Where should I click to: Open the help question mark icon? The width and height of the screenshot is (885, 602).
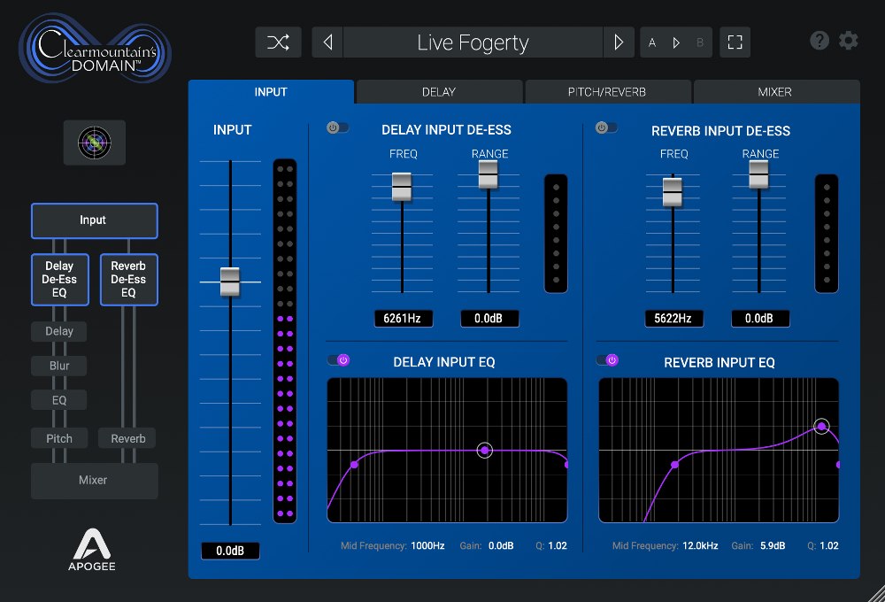pos(819,40)
